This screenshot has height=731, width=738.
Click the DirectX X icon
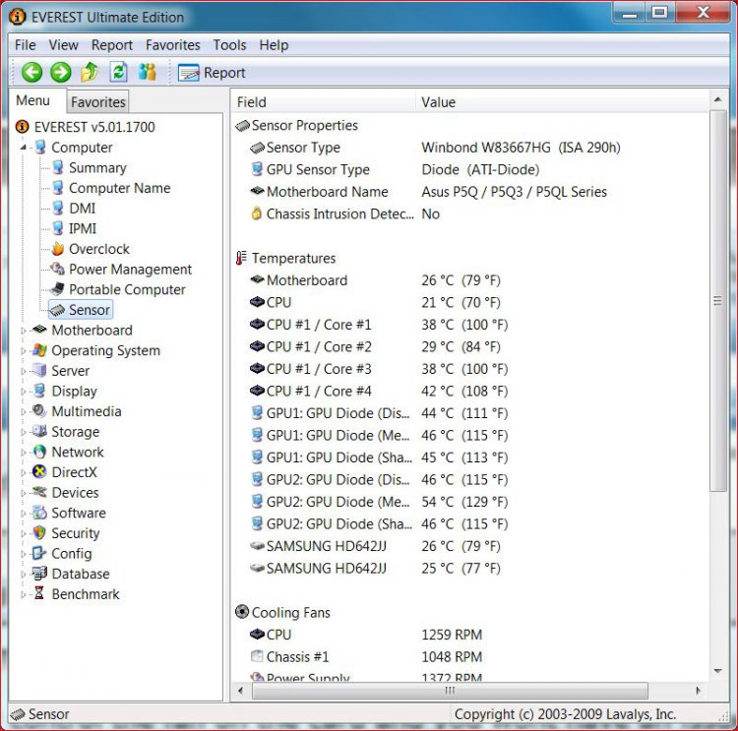[40, 471]
